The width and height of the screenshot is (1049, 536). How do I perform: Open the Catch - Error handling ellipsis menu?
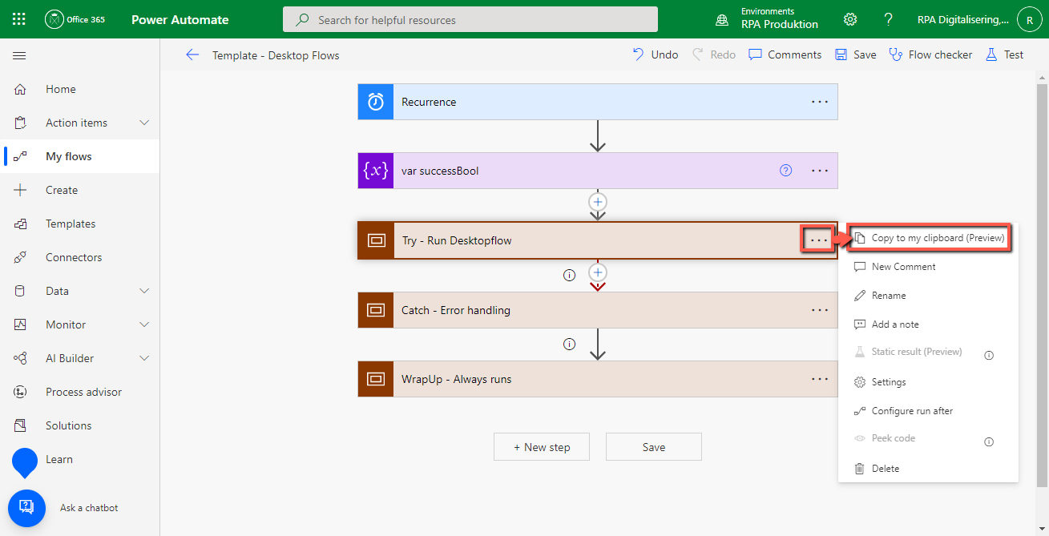point(819,310)
